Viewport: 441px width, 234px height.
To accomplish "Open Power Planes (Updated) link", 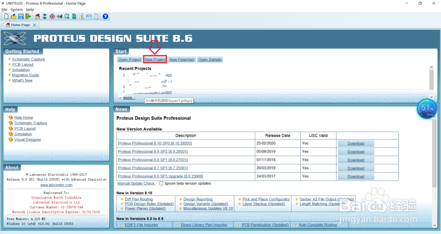I will point(145,208).
